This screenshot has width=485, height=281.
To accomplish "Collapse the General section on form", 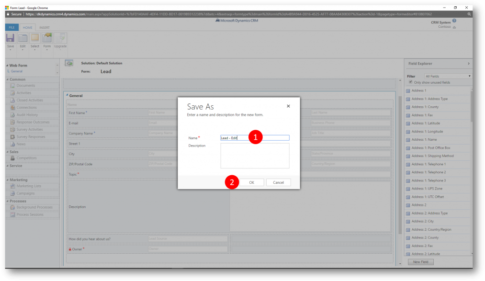I will (67, 96).
